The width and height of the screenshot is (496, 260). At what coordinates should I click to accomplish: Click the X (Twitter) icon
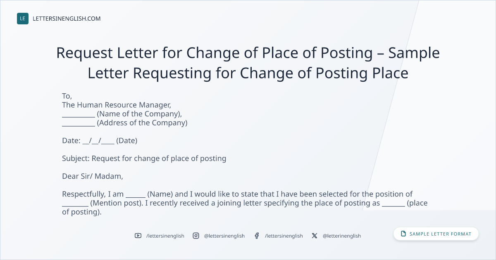[x=315, y=236]
